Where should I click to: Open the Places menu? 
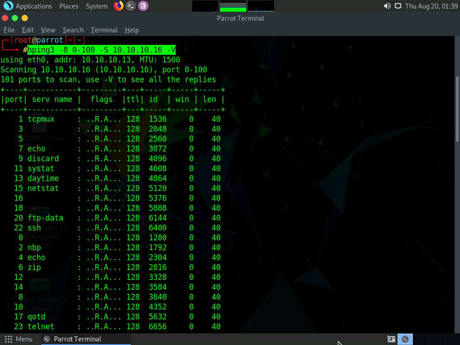coord(69,6)
